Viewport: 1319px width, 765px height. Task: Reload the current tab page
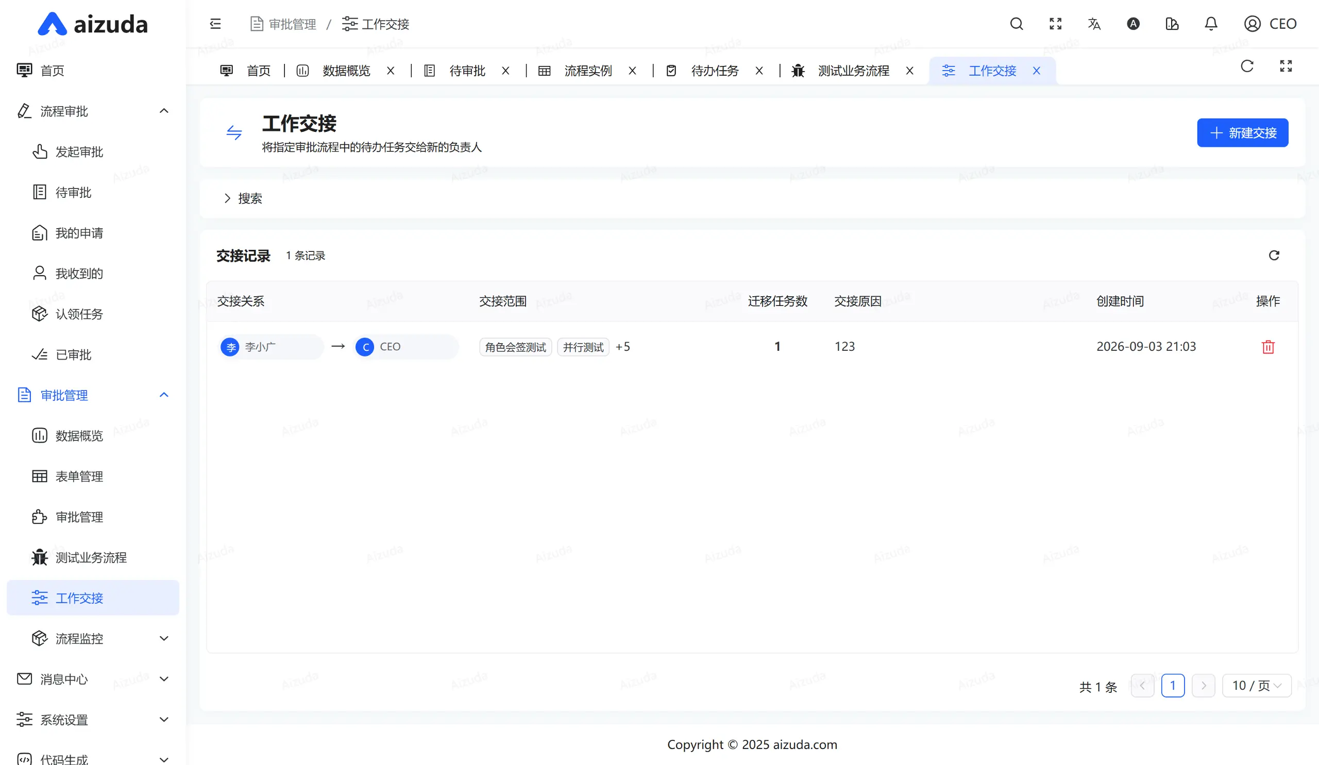[1247, 66]
